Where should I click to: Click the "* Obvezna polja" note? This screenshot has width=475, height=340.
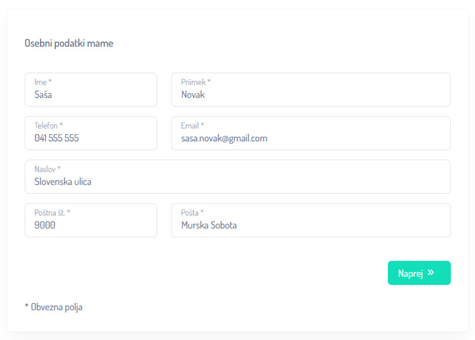pos(54,307)
